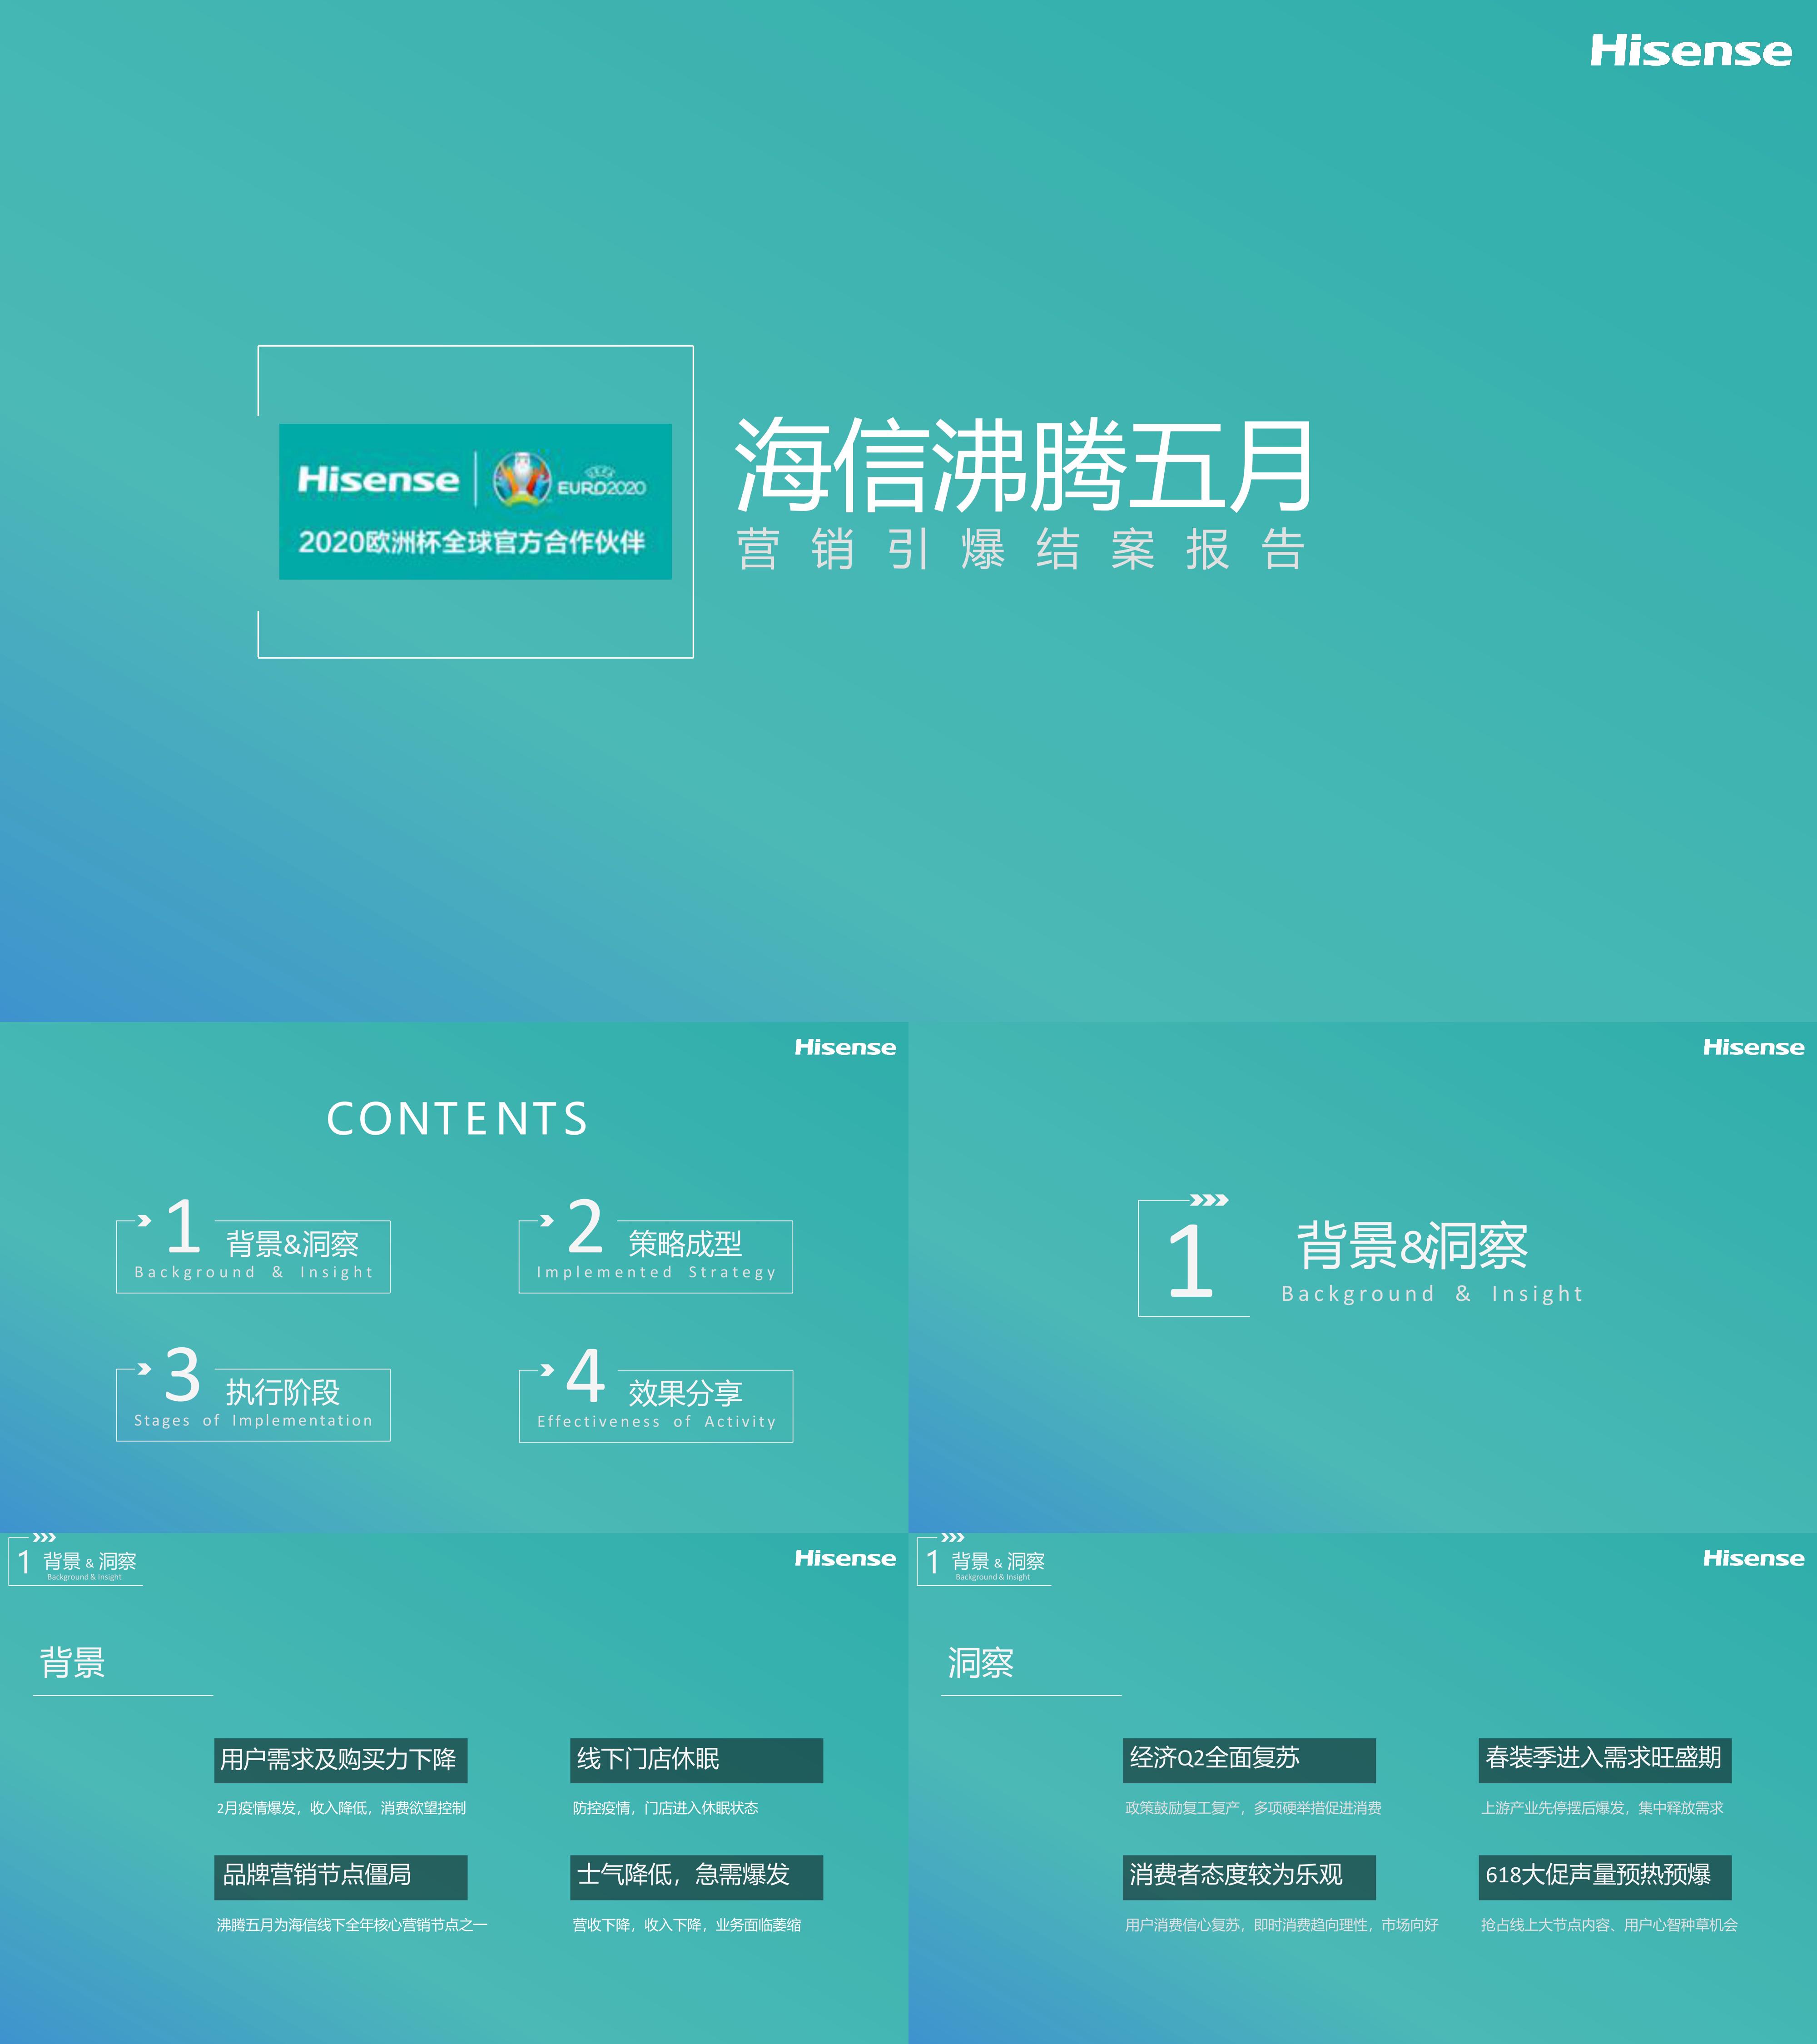
Task: Click the box 经济Q2全面复苏
Action: click(x=1249, y=1760)
